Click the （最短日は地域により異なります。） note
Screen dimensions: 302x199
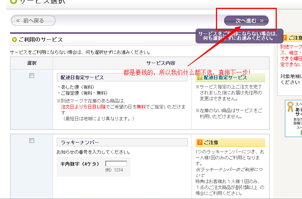click(x=98, y=118)
